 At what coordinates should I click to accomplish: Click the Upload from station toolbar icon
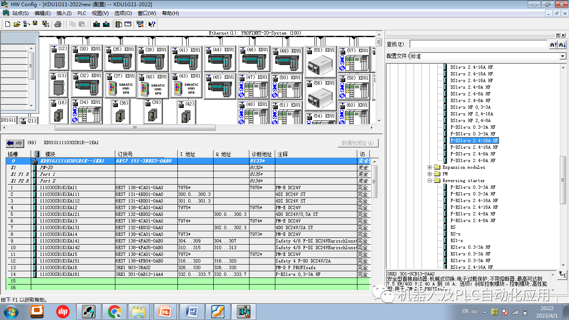click(105, 24)
